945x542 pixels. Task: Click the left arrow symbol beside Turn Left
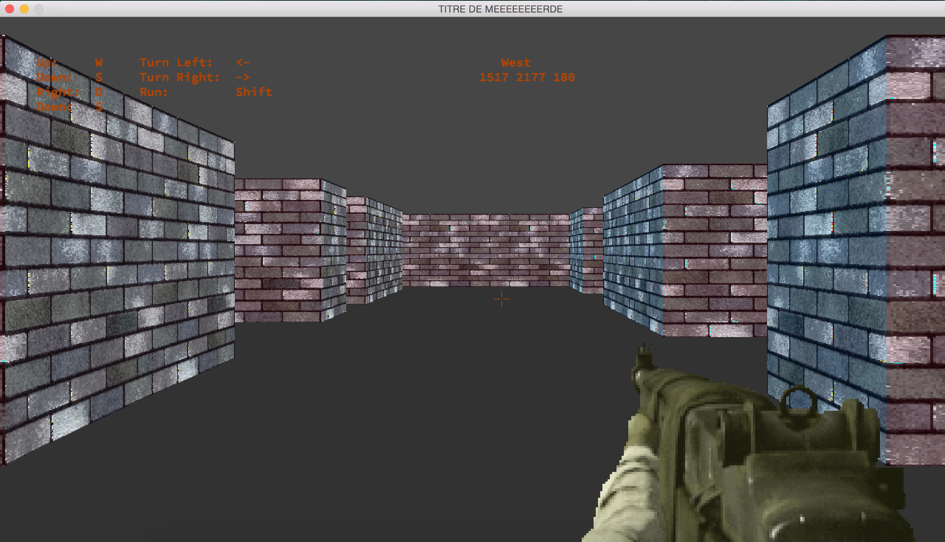point(243,63)
